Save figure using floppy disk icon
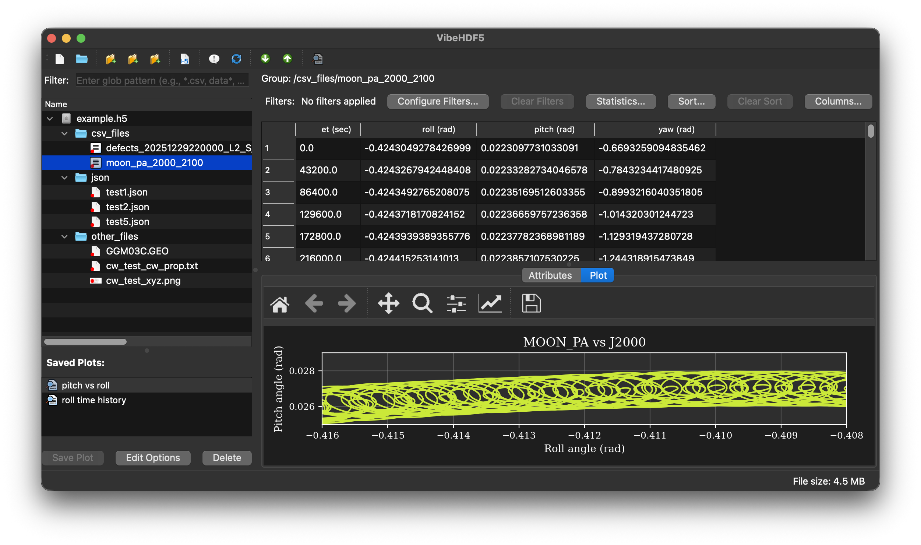 tap(531, 304)
